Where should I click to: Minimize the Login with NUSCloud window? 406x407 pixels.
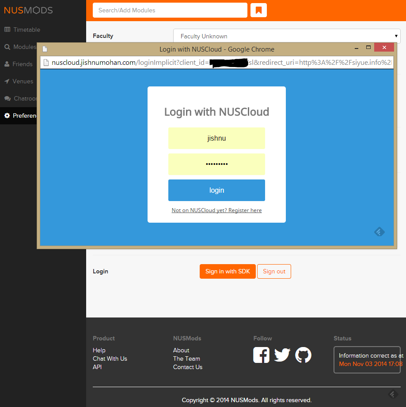tap(357, 48)
